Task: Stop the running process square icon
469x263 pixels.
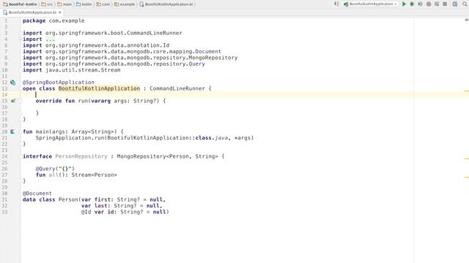Action: point(445,4)
